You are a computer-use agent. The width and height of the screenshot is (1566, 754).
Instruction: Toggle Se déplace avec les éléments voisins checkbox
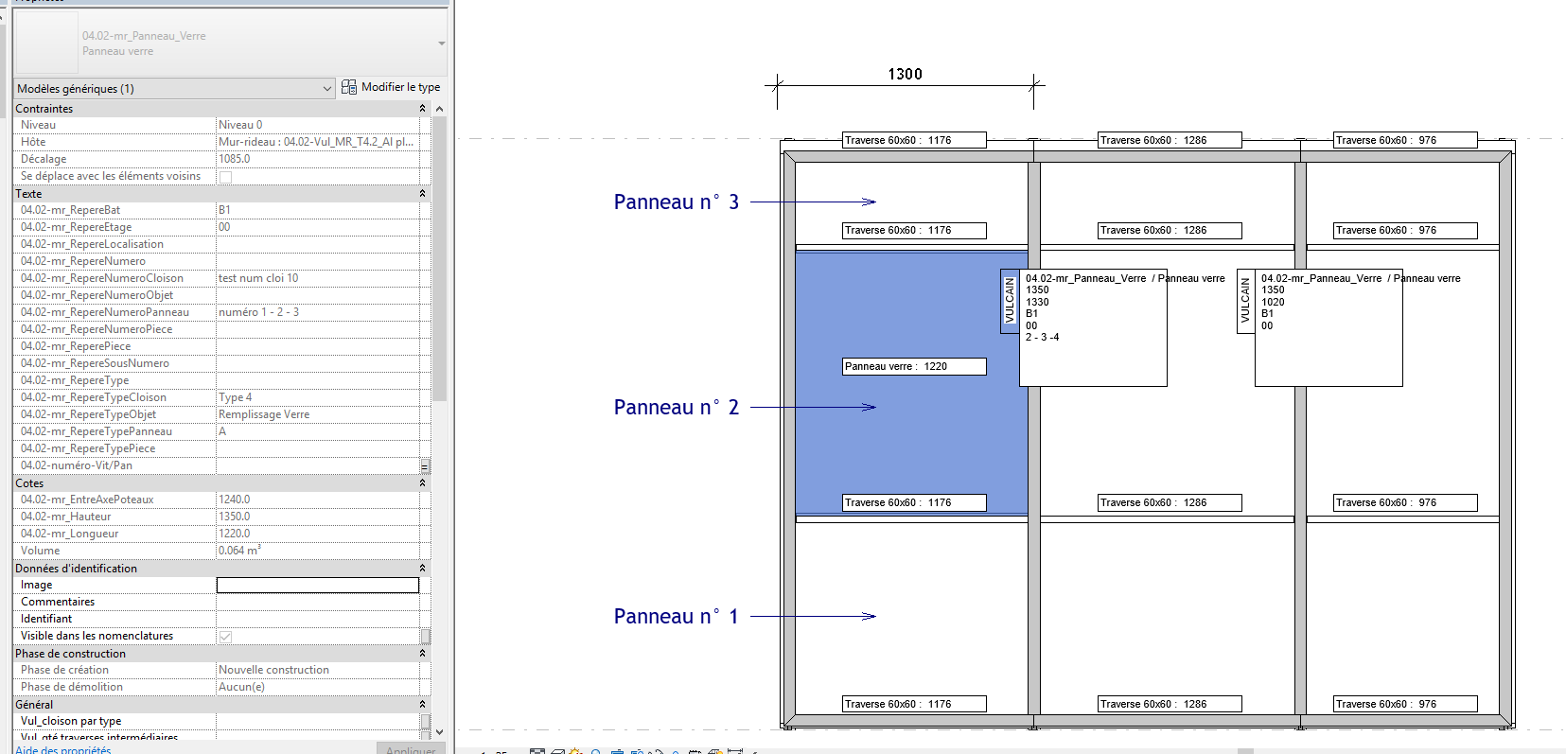[x=226, y=177]
